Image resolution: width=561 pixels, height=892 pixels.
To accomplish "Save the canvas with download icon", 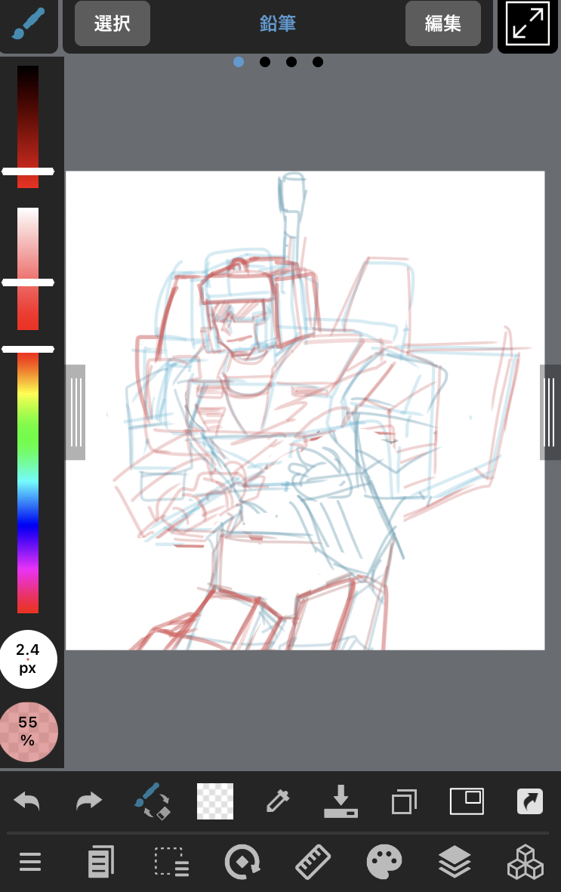I will pos(341,801).
